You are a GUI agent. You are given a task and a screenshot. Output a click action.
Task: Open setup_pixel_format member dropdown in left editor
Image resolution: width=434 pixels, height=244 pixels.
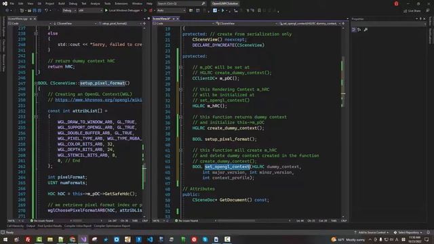[x=120, y=24]
